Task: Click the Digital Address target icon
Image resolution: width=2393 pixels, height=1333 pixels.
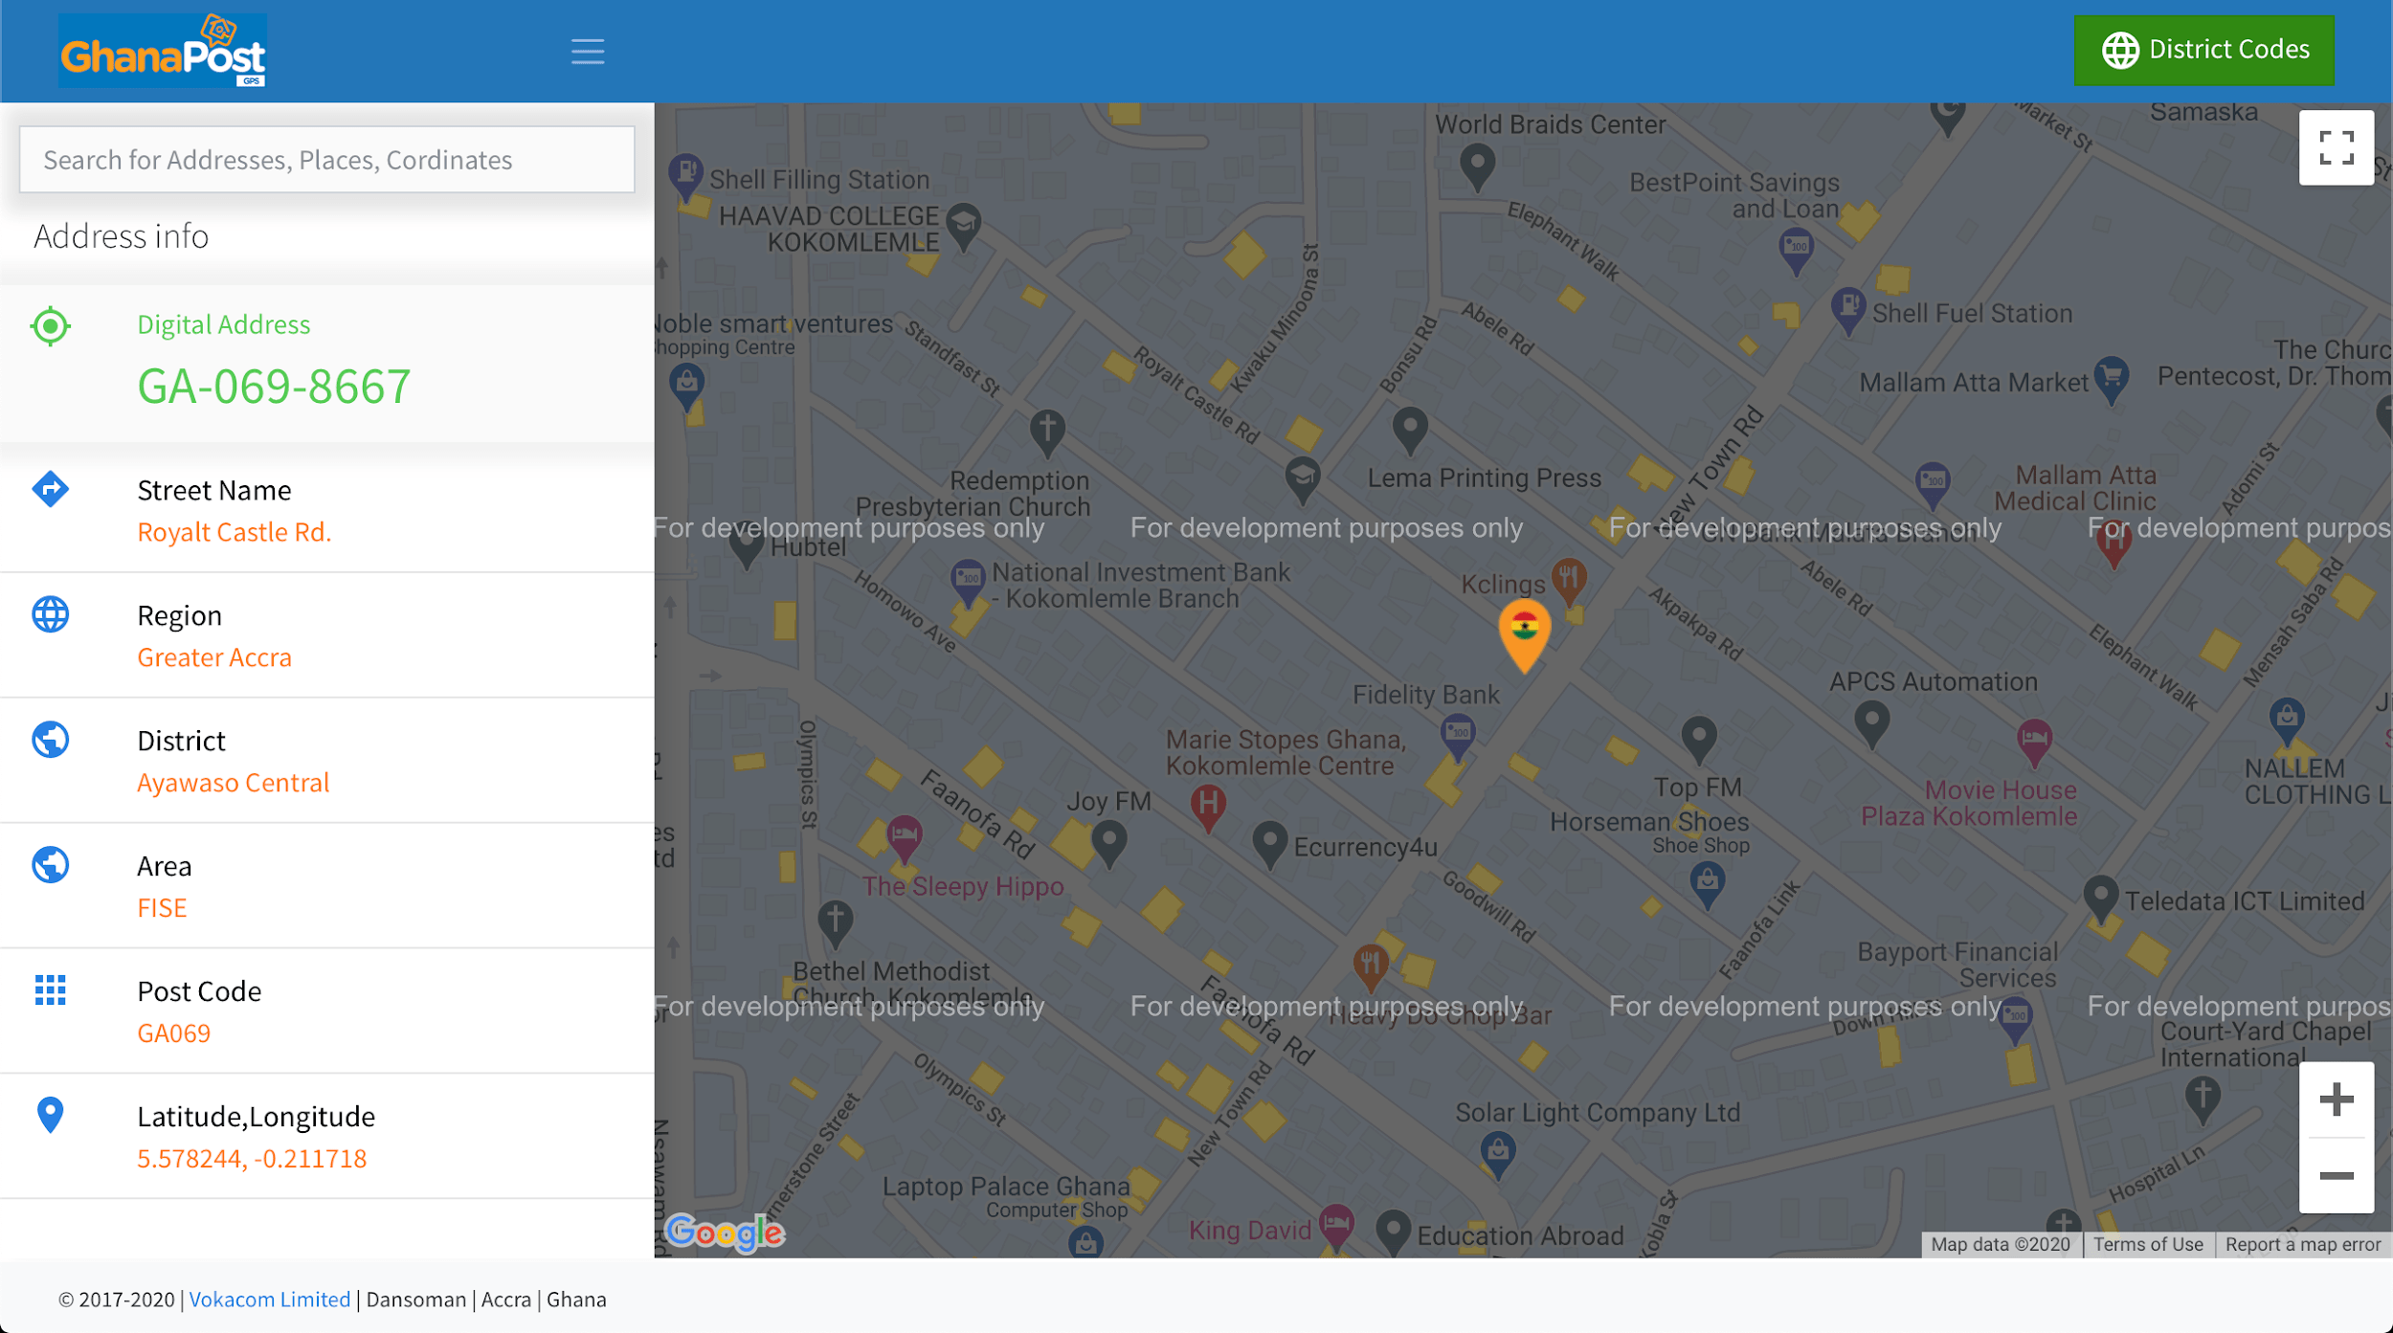Action: pos(51,326)
